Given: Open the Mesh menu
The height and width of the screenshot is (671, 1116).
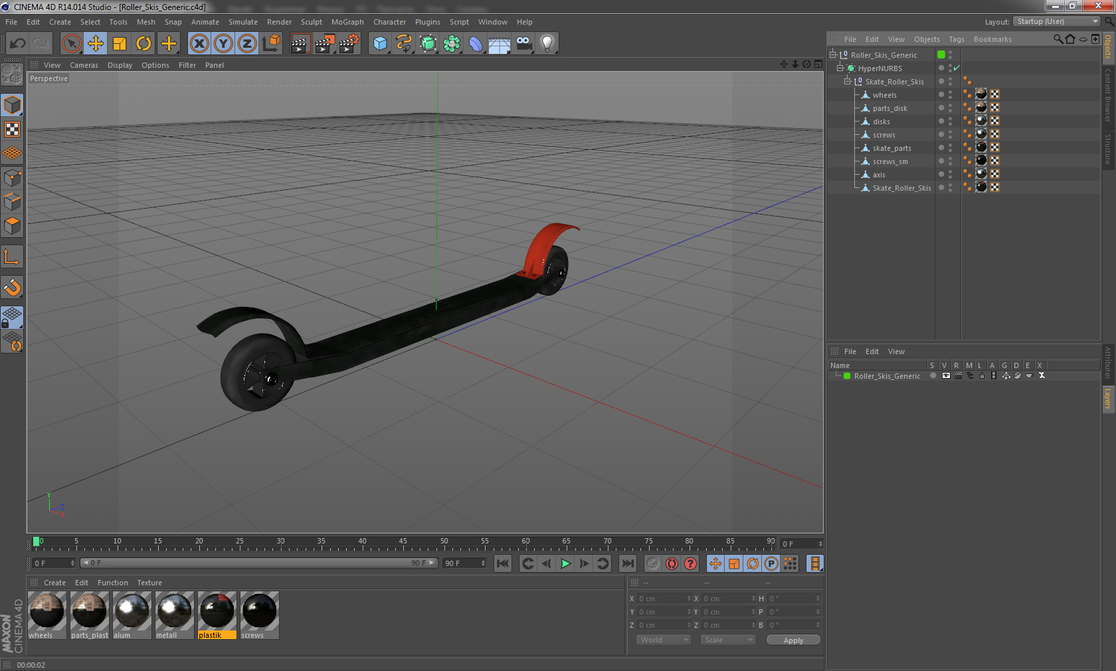Looking at the screenshot, I should (146, 22).
